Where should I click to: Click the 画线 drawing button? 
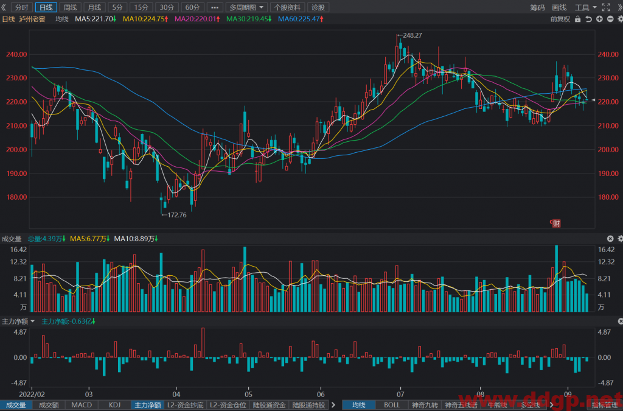(x=559, y=7)
